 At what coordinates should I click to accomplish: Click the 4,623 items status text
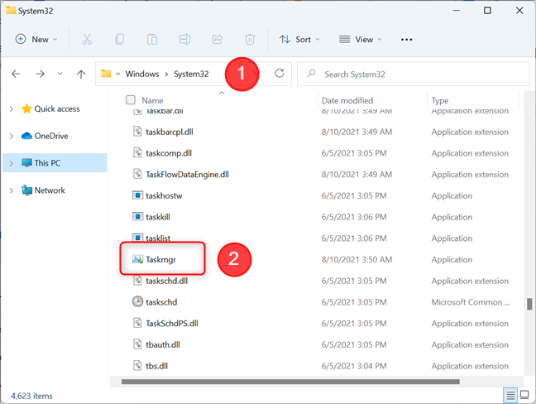coord(31,396)
